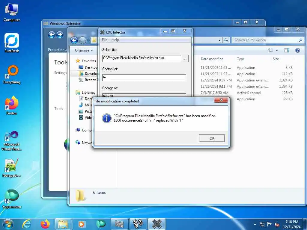Open the Notepad++ desktop shortcut
The image size is (307, 230).
[12, 168]
